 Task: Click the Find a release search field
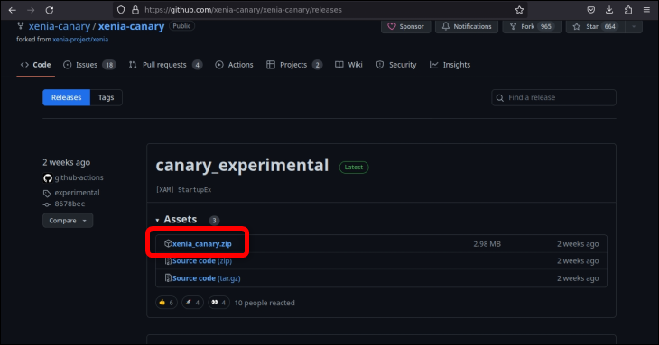553,97
